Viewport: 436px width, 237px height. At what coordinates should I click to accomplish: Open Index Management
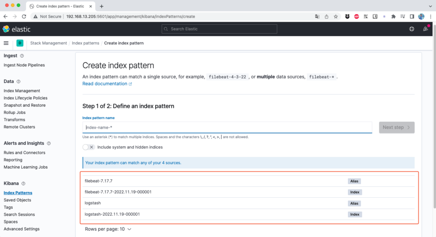(x=22, y=91)
